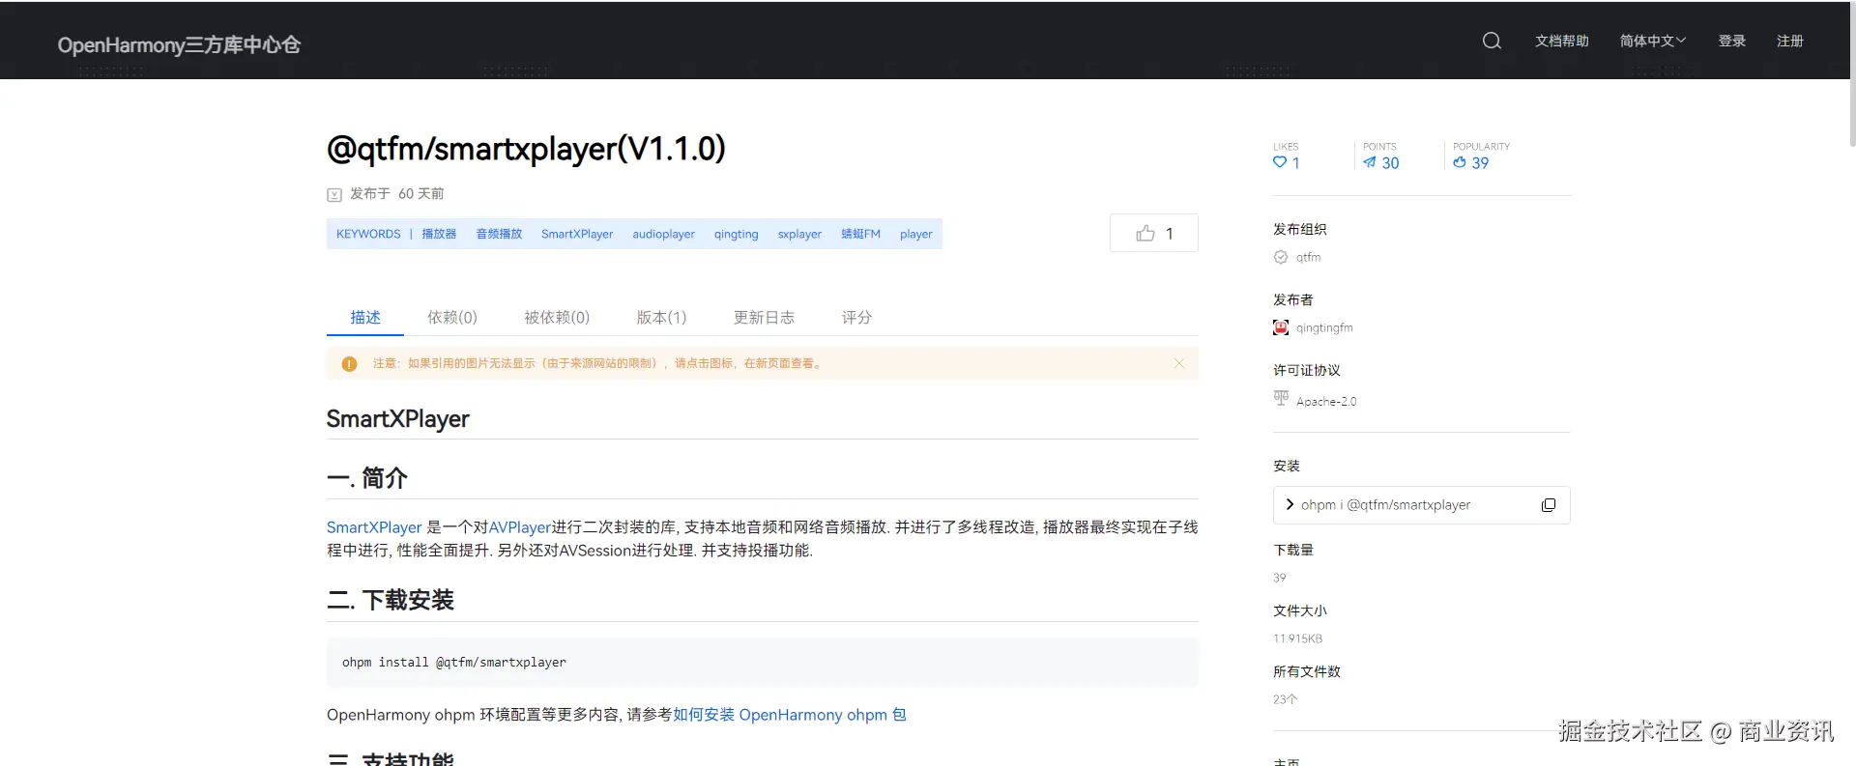Click the Apache-2.0 license text
This screenshot has width=1856, height=766.
point(1326,401)
